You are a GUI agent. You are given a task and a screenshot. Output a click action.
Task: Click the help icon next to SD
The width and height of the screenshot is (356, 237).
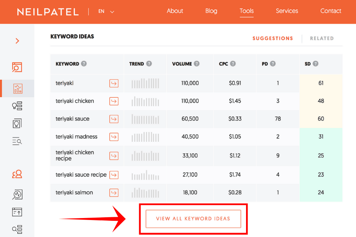[316, 64]
